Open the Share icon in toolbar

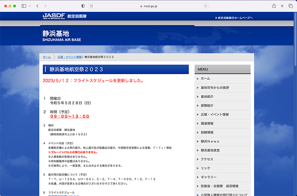pos(274,6)
